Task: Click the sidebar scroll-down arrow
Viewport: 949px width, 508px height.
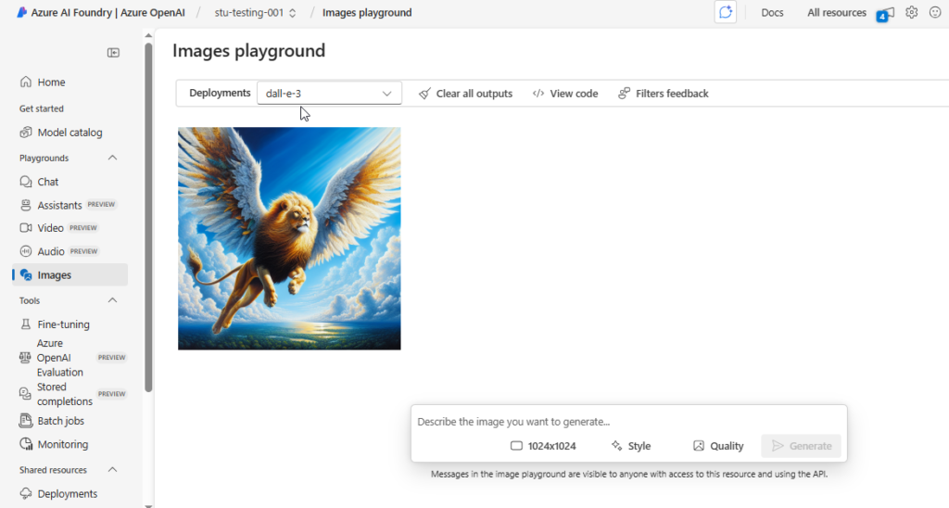Action: pos(148,504)
